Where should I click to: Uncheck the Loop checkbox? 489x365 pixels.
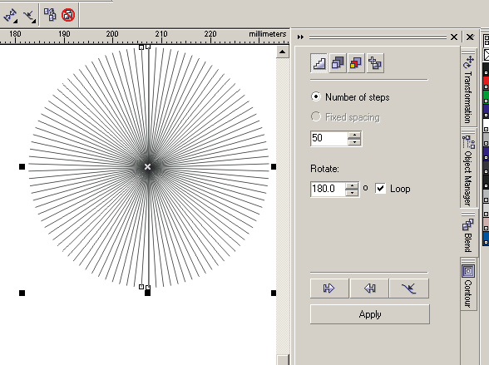click(380, 189)
